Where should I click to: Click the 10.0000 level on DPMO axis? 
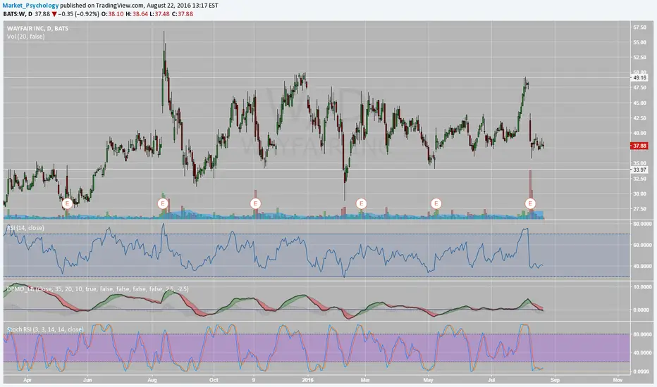click(x=642, y=287)
